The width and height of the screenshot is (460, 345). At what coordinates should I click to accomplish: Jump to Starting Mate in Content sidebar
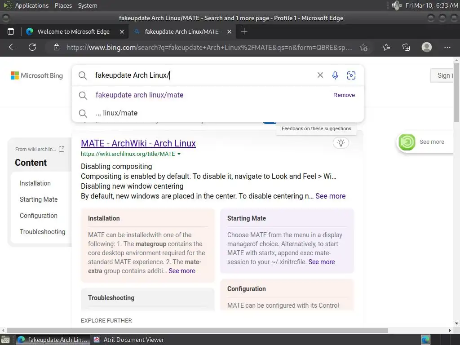coord(39,199)
